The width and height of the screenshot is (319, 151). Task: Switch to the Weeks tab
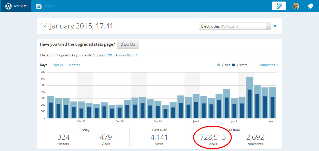[x=58, y=65]
